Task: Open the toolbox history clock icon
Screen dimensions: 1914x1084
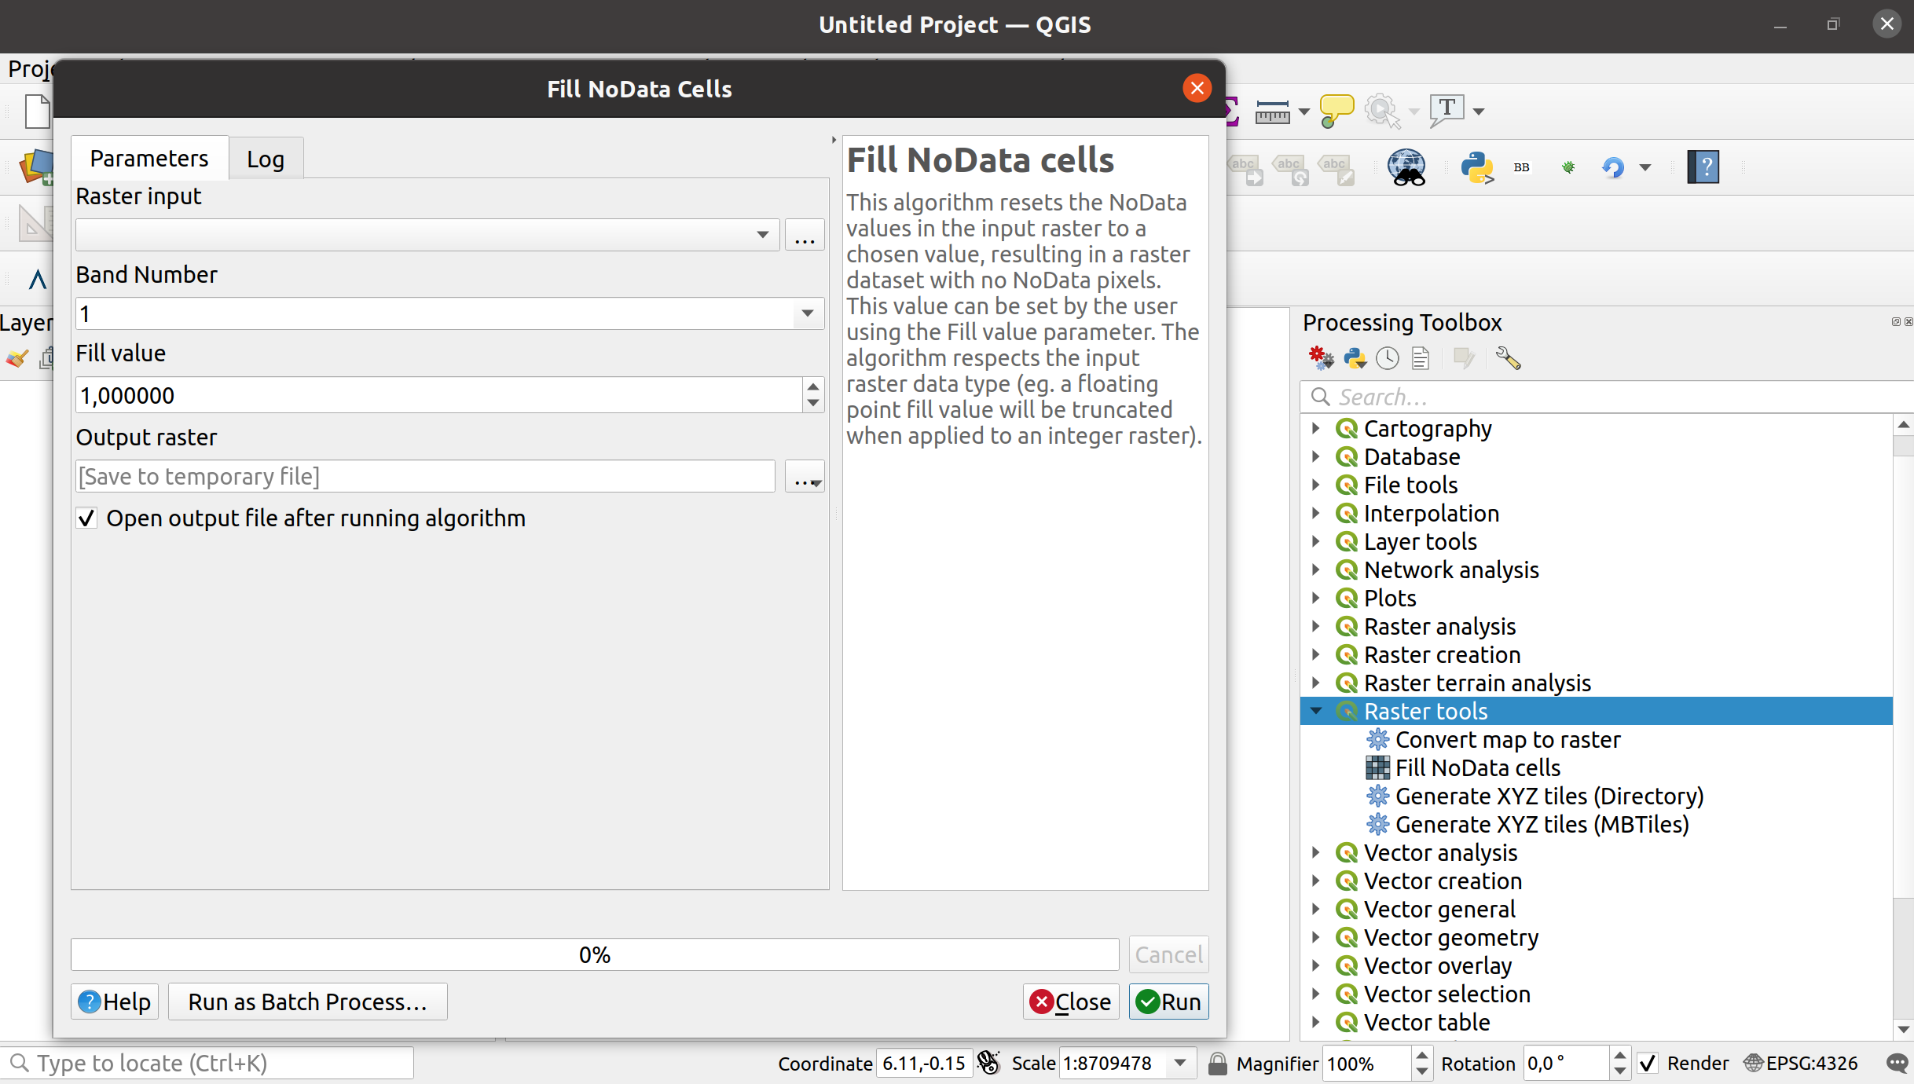Action: pyautogui.click(x=1388, y=359)
